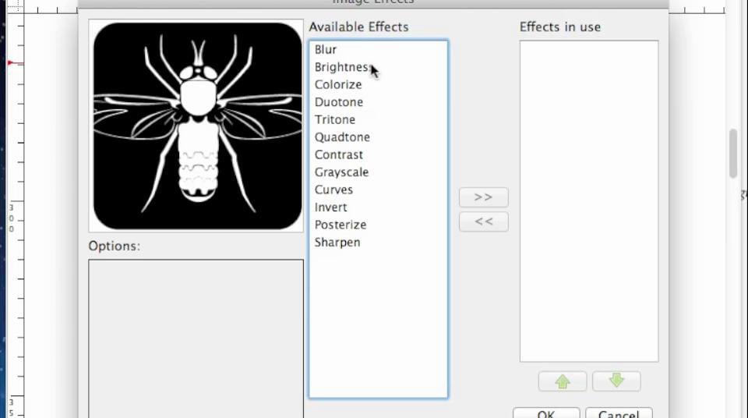
Task: Click the green move-up arrow button
Action: pyautogui.click(x=563, y=381)
